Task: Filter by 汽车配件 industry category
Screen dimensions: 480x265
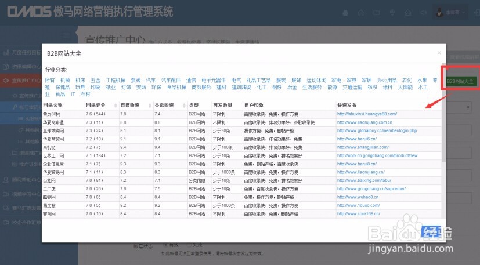Action: (171, 80)
